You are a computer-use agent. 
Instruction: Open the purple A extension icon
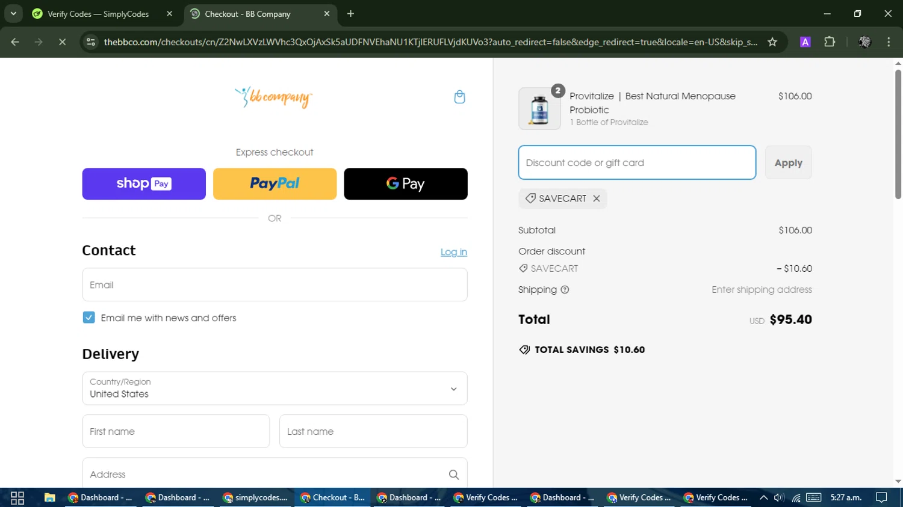(805, 42)
